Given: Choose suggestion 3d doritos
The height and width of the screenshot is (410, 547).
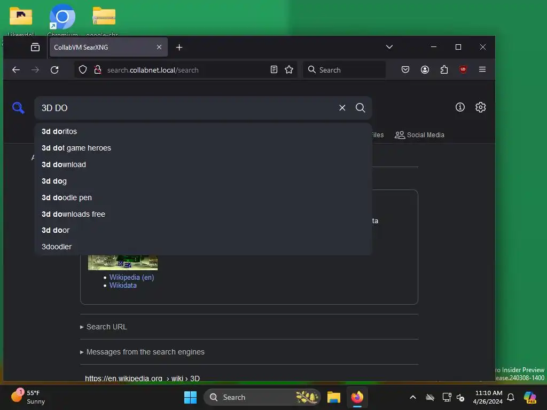Looking at the screenshot, I should [203, 131].
